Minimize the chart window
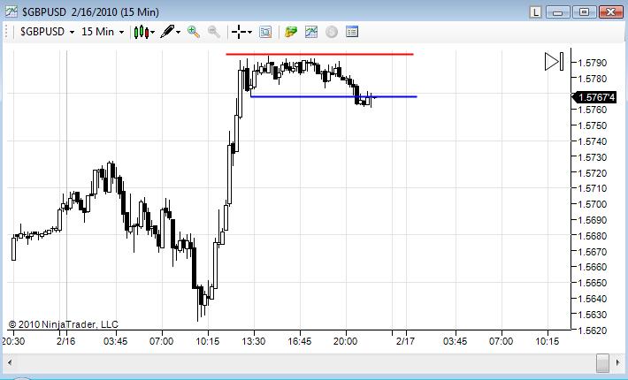 click(557, 12)
